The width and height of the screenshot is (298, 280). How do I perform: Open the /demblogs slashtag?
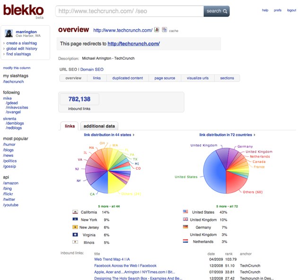[15, 123]
